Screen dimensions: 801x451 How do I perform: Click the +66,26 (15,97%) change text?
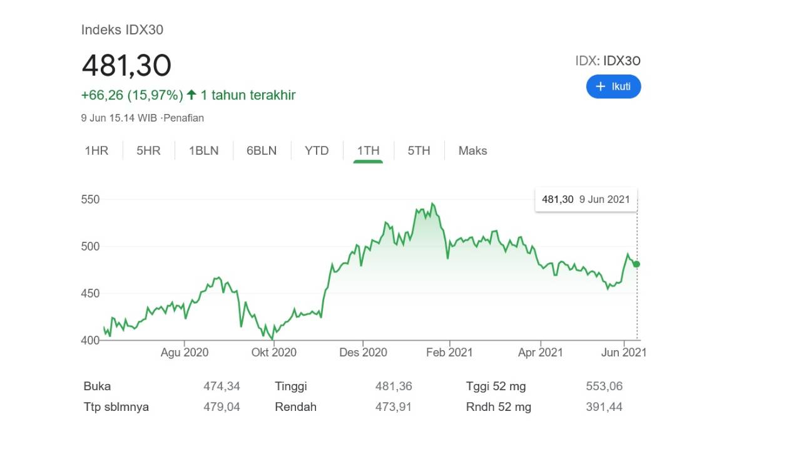(132, 95)
